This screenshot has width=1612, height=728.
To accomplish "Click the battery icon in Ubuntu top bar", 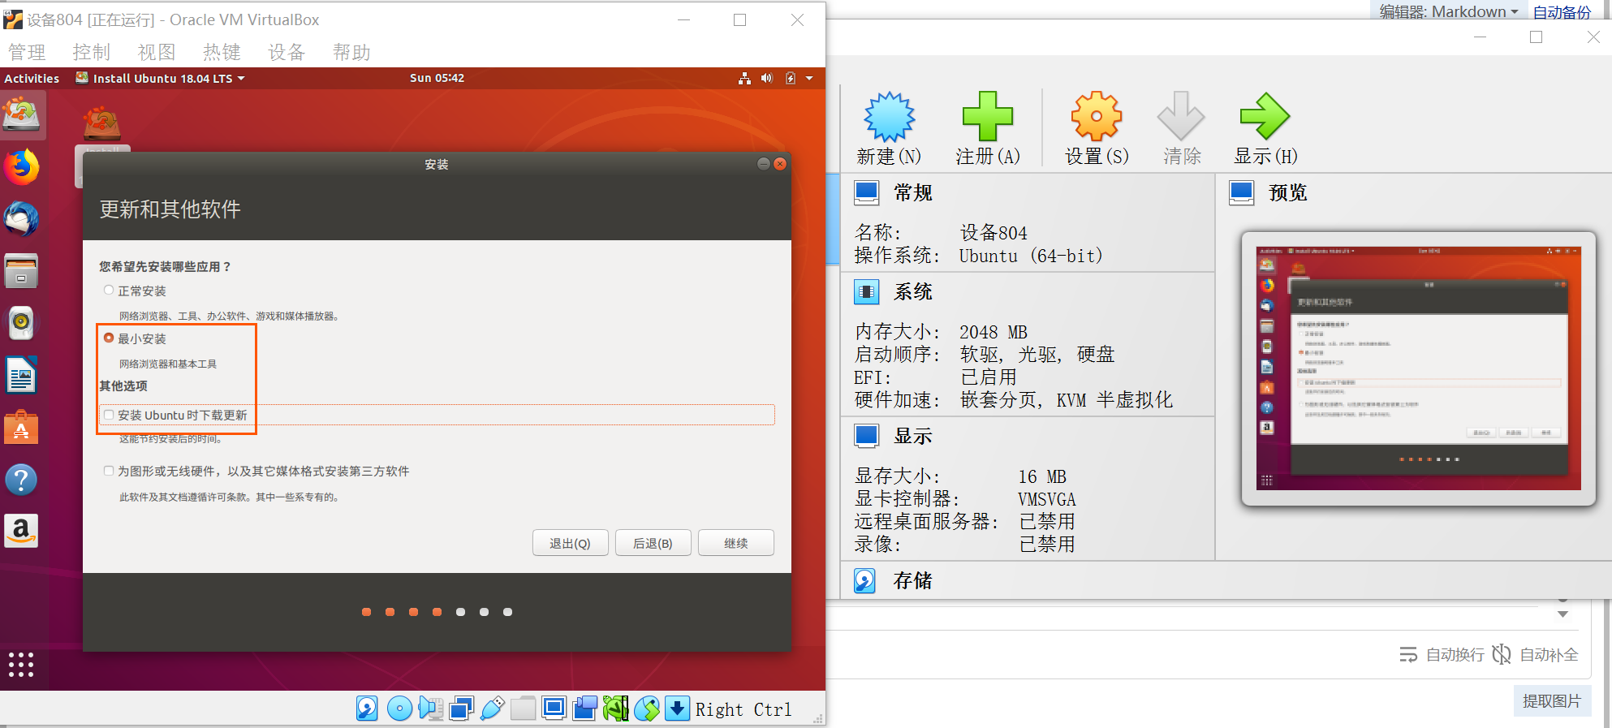I will pos(791,78).
